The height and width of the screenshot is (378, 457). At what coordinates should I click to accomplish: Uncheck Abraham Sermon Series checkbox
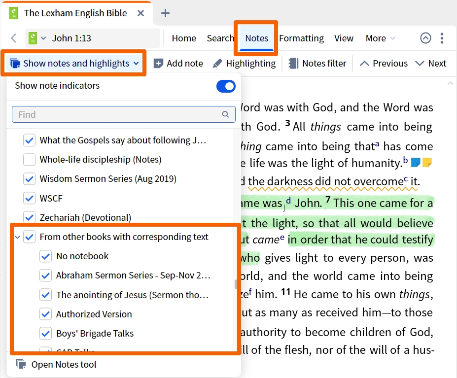46,275
